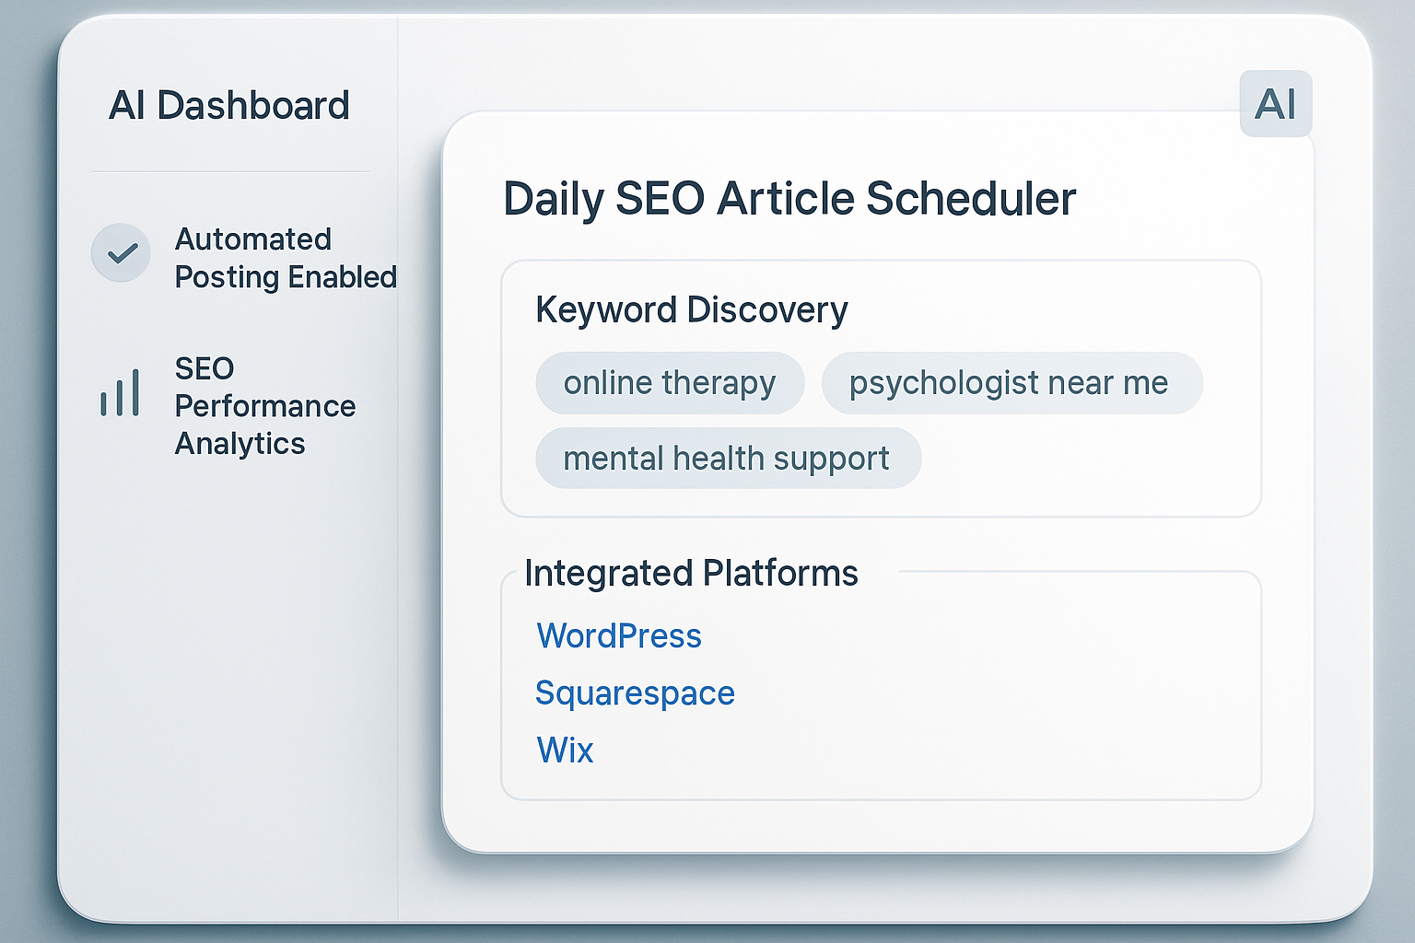Screen dimensions: 1415x943
Task: Click the checkmark circle icon
Action: tap(121, 252)
